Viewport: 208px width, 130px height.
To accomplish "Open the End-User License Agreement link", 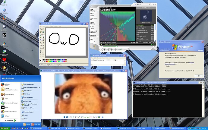I will (179, 63).
